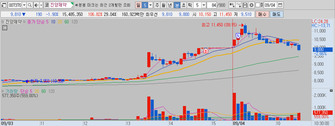The image size is (335, 126).
Task: Click the blue 9,880 current price tag on axis
Action: (322, 49)
